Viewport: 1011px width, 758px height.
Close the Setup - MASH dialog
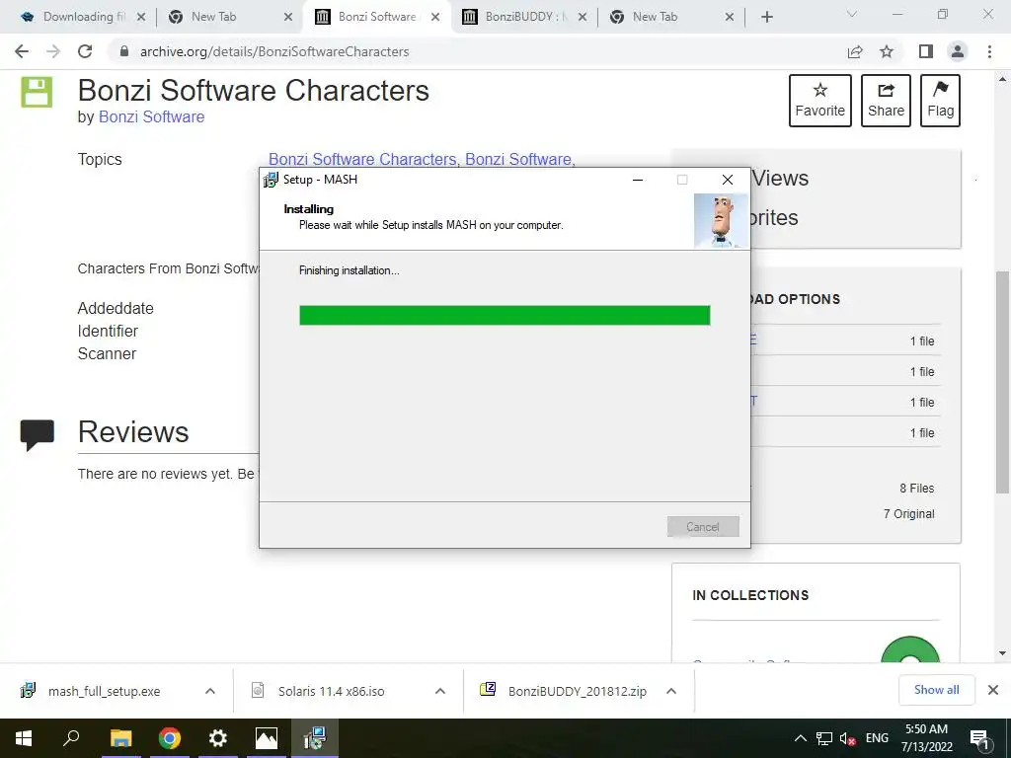[x=728, y=180]
